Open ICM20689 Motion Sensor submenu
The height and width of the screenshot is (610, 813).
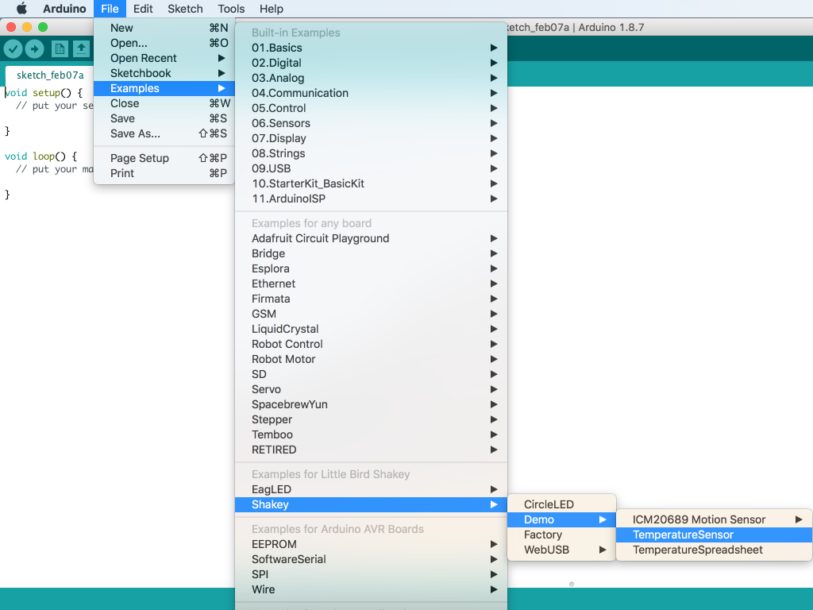pyautogui.click(x=714, y=519)
